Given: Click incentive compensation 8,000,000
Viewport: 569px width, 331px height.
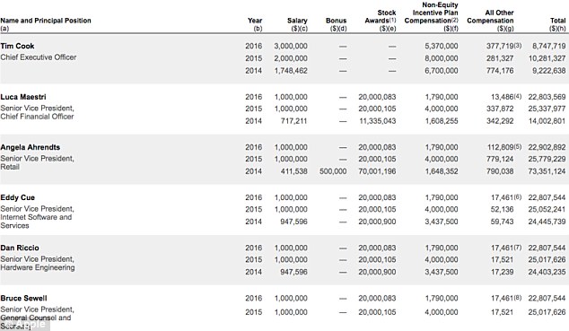Looking at the screenshot, I should (x=442, y=58).
